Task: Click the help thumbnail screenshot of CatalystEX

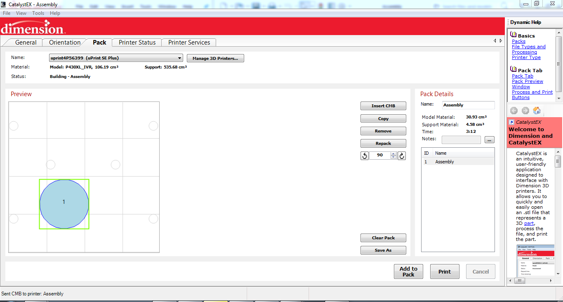Action: point(535,260)
